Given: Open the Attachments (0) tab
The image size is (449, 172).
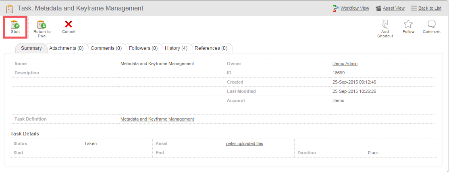Looking at the screenshot, I should pyautogui.click(x=66, y=48).
